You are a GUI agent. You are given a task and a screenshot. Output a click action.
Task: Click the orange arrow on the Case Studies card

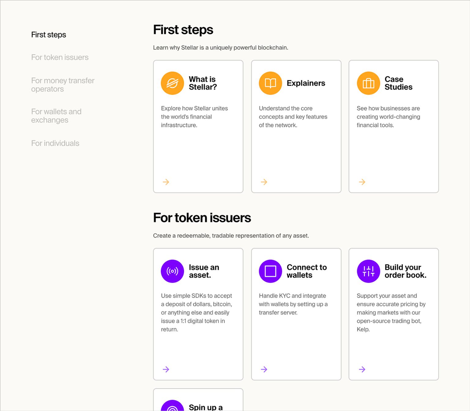(x=362, y=182)
